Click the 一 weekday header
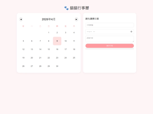Image resolution: width=153 pixels, height=114 pixels. pos(32,26)
